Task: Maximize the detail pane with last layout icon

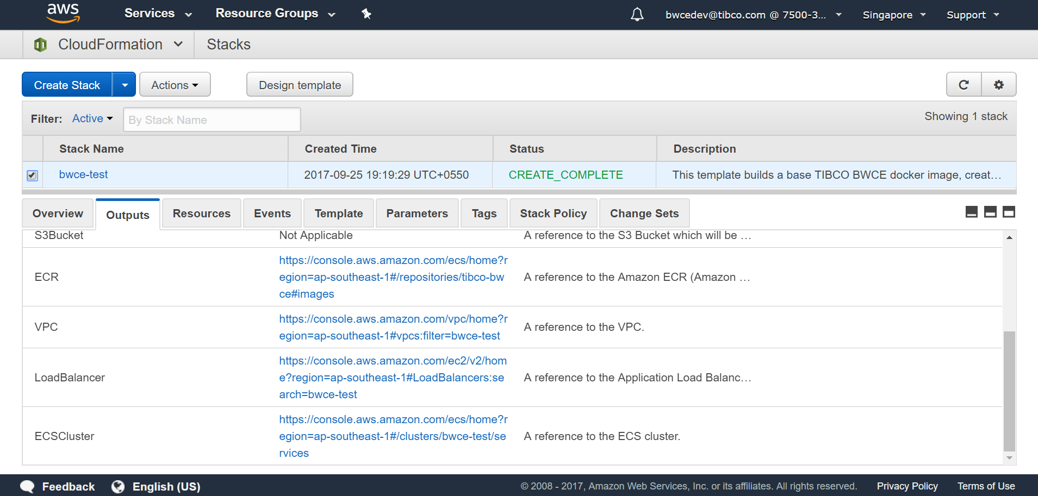Action: click(1009, 212)
